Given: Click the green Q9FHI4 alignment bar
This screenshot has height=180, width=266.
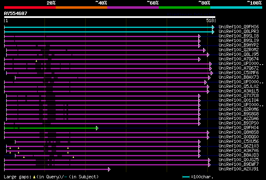Looking at the screenshot, I should pos(50,128).
